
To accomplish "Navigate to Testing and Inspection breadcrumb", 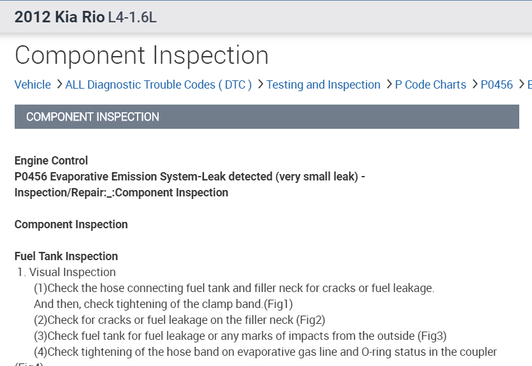I will (x=323, y=85).
